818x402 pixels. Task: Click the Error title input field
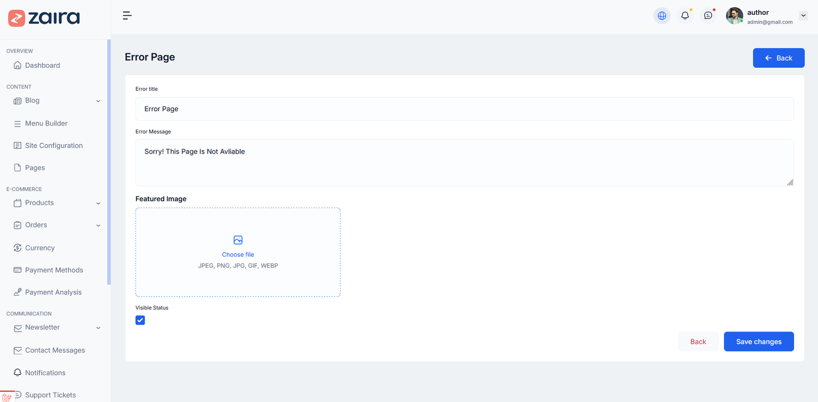pyautogui.click(x=464, y=109)
